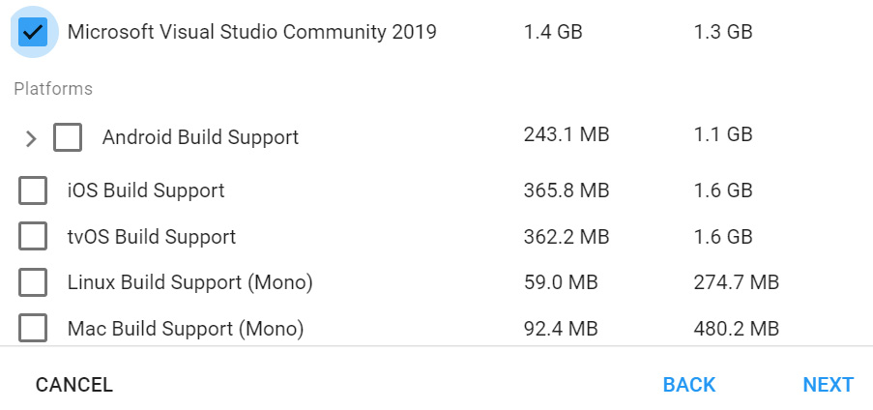Click the Platforms section heading
873x410 pixels.
click(x=53, y=89)
